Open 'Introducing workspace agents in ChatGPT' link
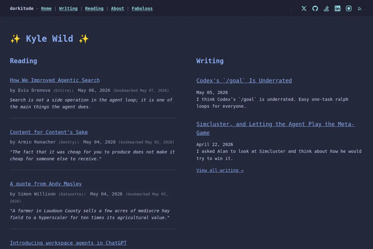The height and width of the screenshot is (249, 373). pyautogui.click(x=68, y=243)
